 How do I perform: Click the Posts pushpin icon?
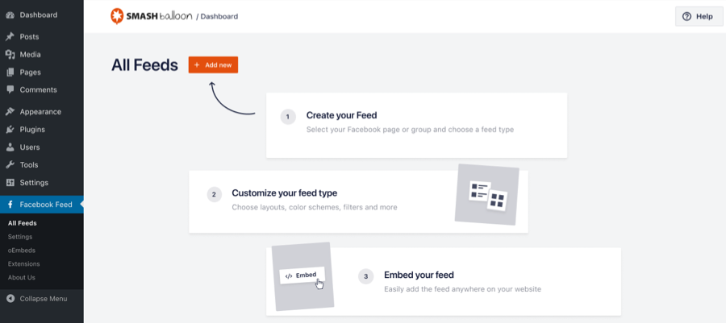10,37
